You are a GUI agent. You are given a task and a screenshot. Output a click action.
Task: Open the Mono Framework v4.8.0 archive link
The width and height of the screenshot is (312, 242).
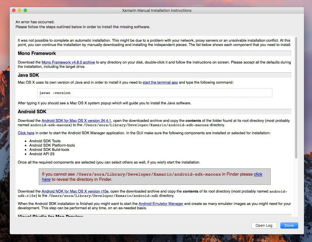pos(68,62)
